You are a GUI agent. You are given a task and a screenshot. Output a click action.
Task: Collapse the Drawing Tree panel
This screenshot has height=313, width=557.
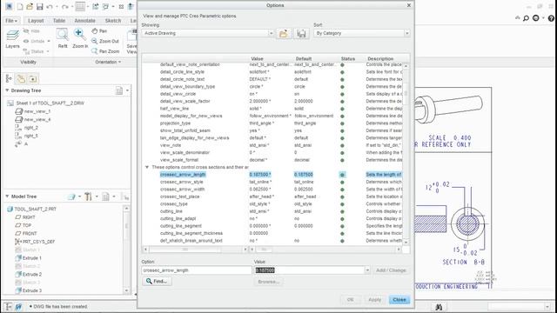pos(7,90)
